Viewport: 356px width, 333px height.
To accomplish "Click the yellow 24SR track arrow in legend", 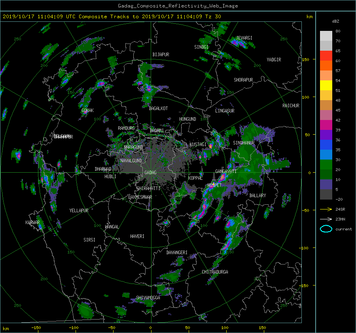I will [326, 209].
